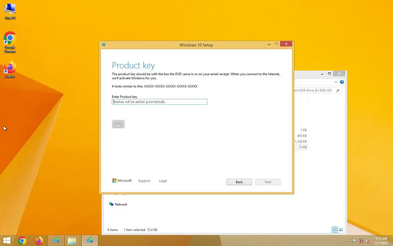Viewport: 393px width, 246px height.
Task: Click the 1 KB file size entry
Action: click(x=303, y=130)
